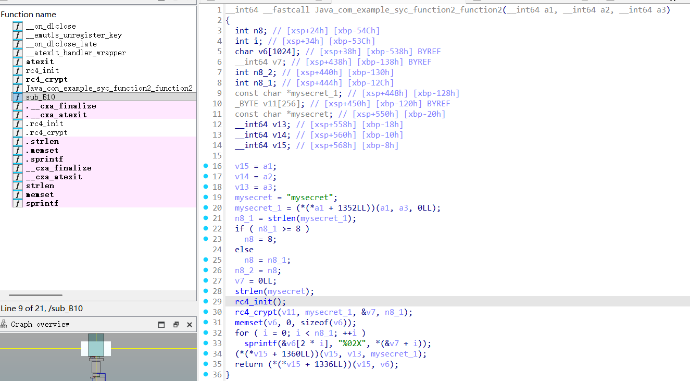The width and height of the screenshot is (690, 381).
Task: Maximize the Graph overview panel
Action: tap(162, 324)
